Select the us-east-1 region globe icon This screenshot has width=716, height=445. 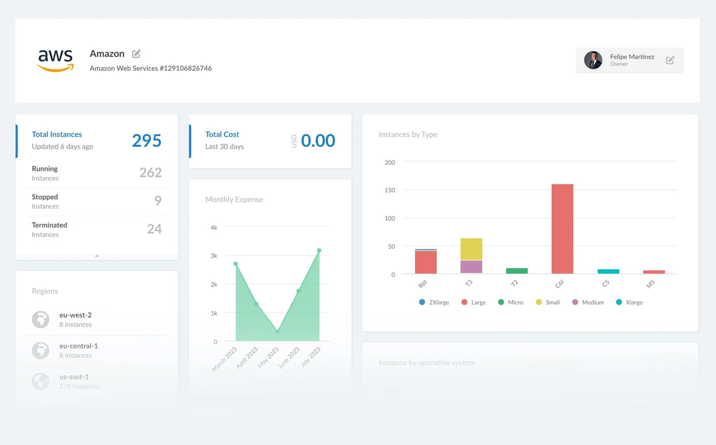coord(40,381)
